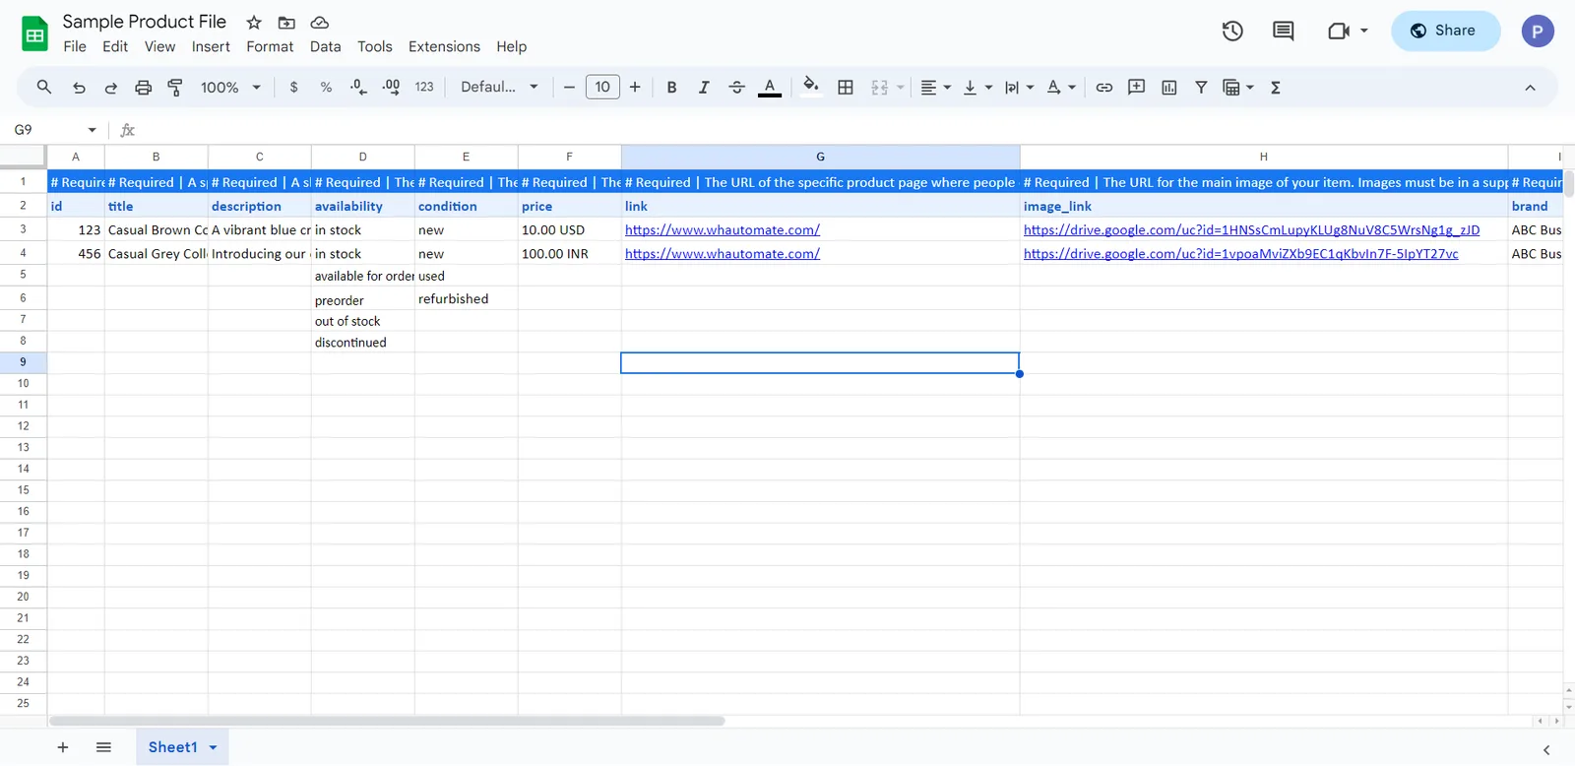The height and width of the screenshot is (766, 1575).
Task: Open the zoom level dropdown
Action: [x=230, y=87]
